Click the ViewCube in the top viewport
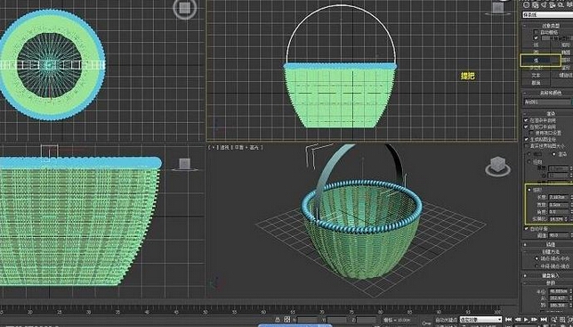 [184, 9]
